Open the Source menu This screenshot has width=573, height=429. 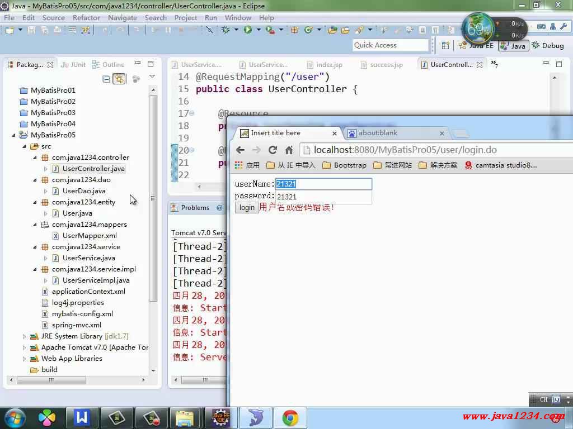tap(53, 17)
